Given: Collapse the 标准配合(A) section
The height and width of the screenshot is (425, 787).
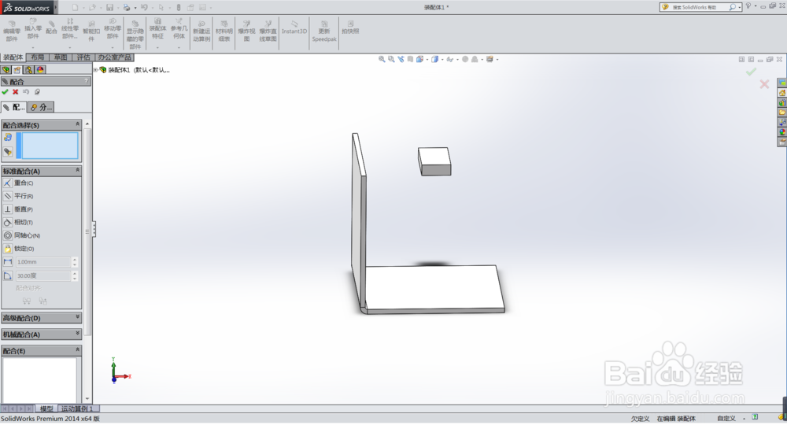Looking at the screenshot, I should 77,171.
